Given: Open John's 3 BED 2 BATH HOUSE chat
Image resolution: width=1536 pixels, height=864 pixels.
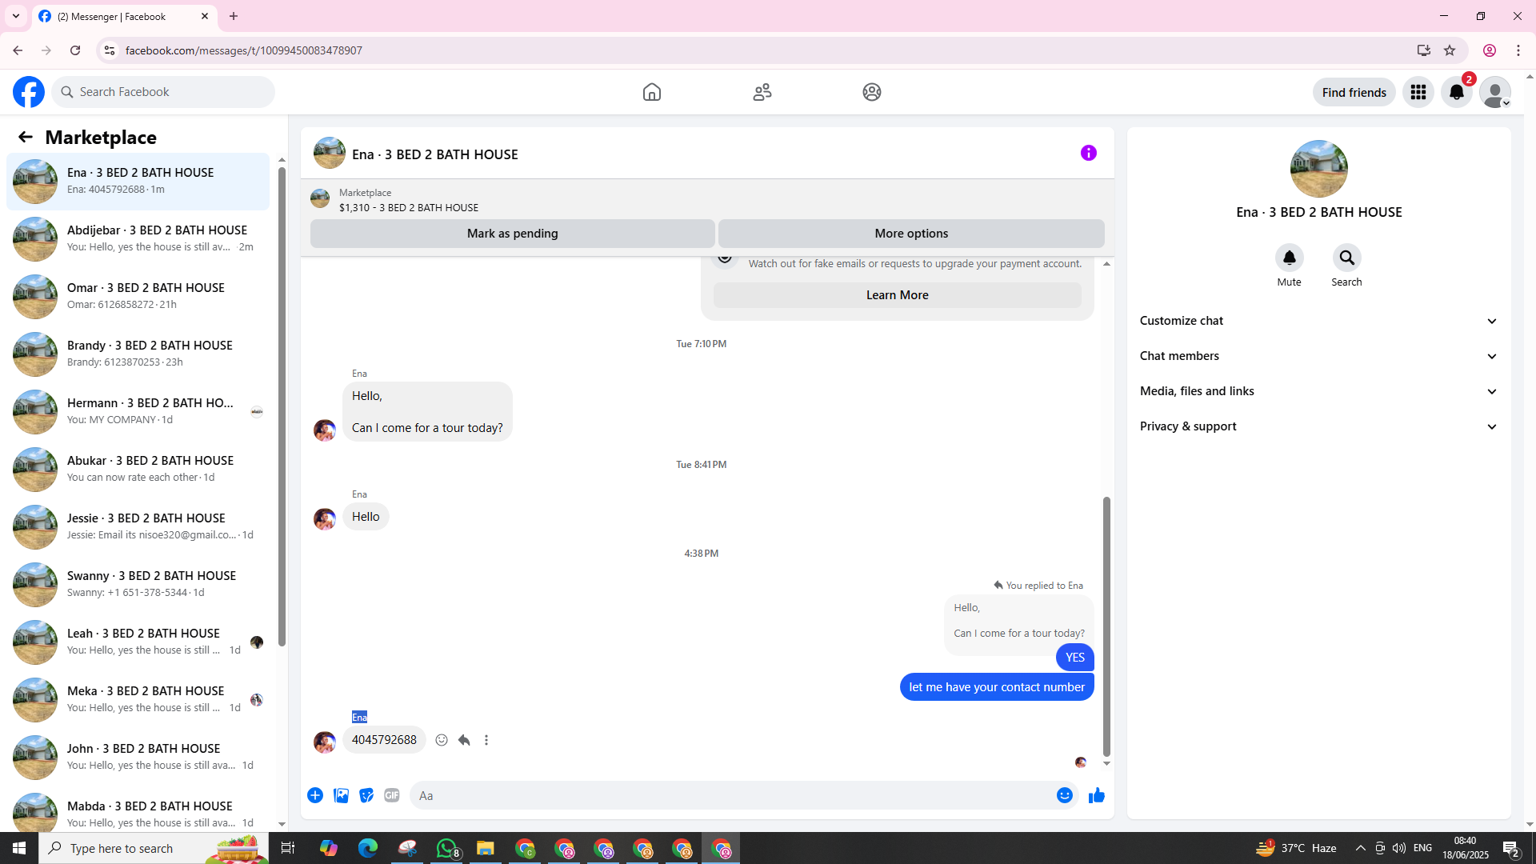Looking at the screenshot, I should [138, 758].
